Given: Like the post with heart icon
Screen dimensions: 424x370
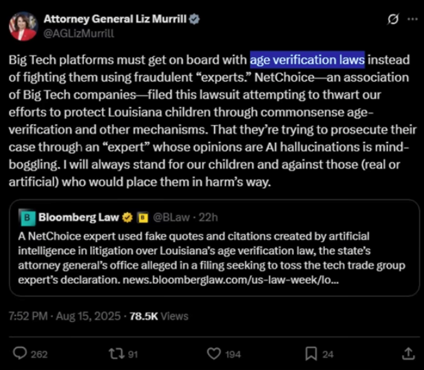Looking at the screenshot, I should coord(213,353).
